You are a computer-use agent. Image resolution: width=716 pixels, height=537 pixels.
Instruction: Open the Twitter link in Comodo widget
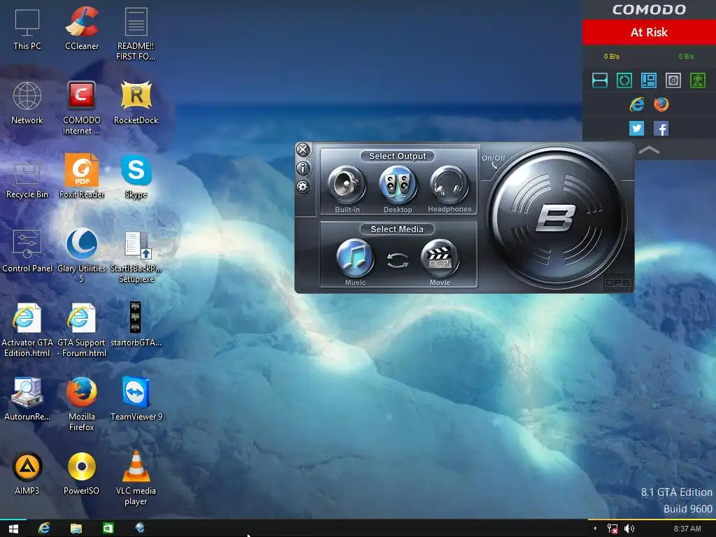(636, 129)
